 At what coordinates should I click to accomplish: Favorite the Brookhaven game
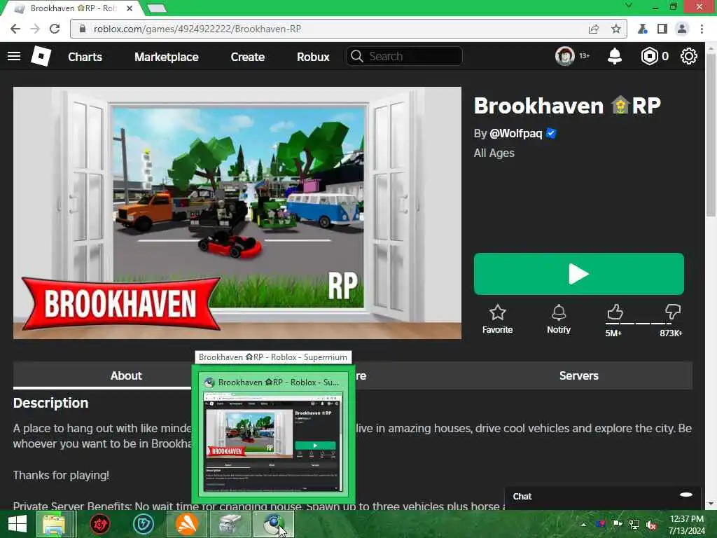(498, 319)
